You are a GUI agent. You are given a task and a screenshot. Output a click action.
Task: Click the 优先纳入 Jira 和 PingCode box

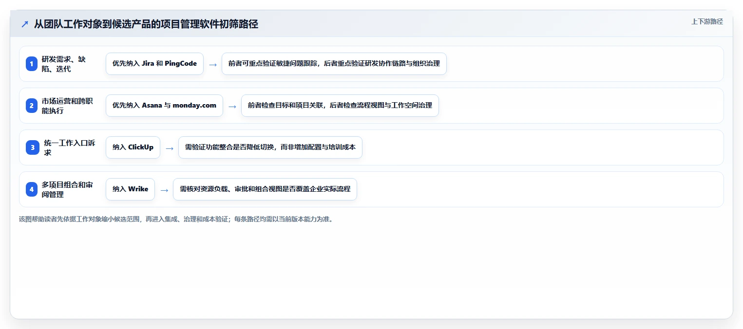(x=154, y=64)
